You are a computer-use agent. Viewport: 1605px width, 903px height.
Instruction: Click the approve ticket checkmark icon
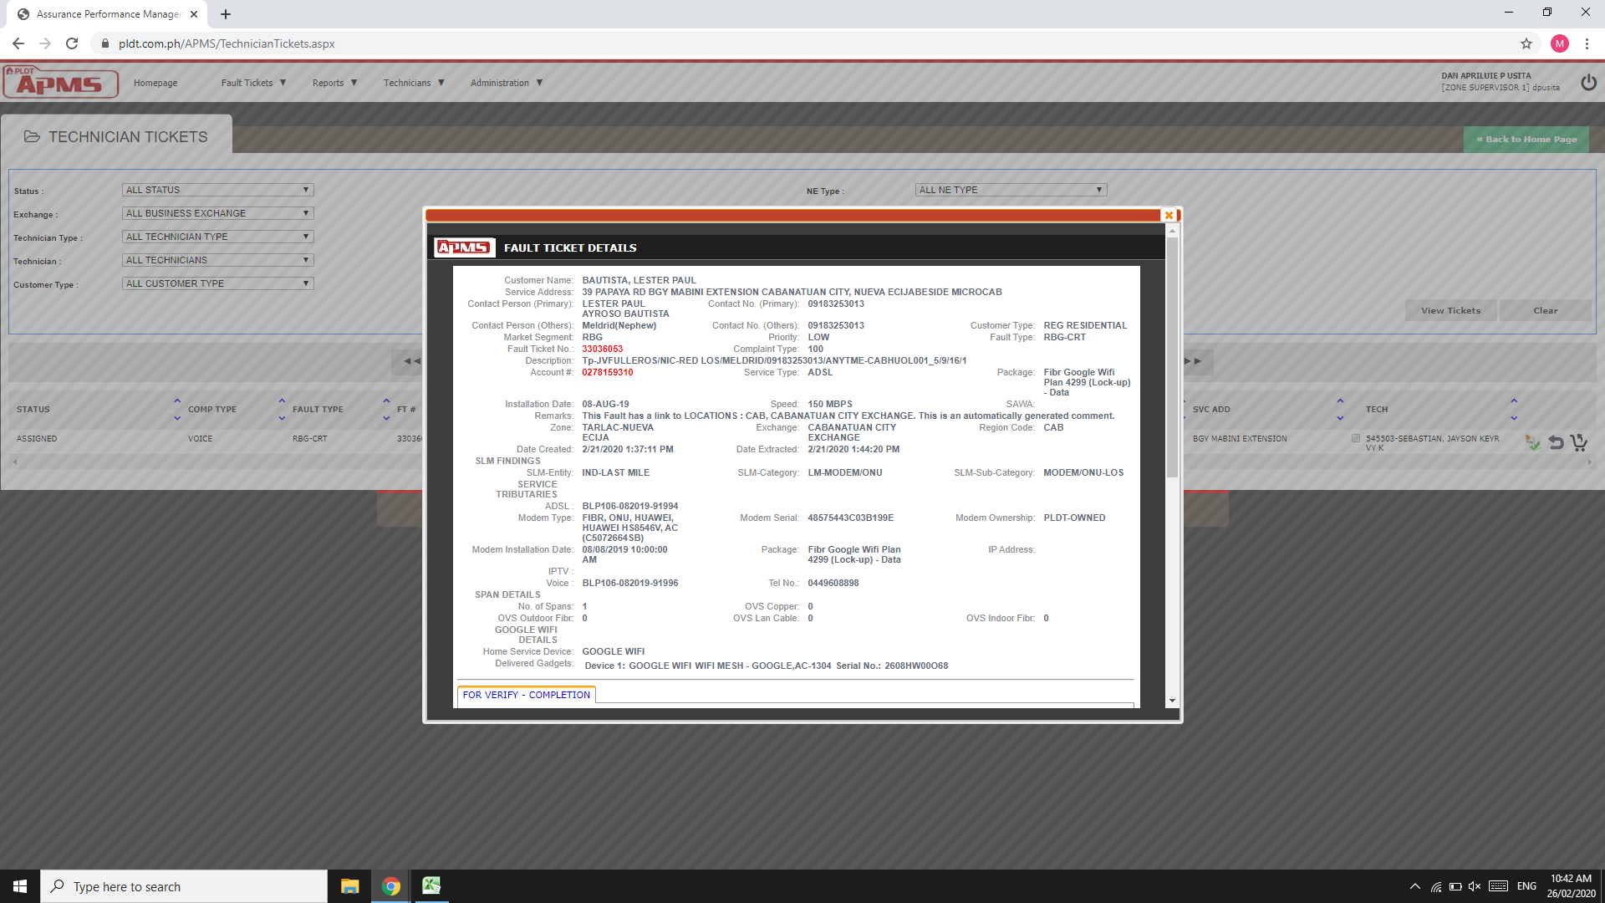tap(1532, 442)
